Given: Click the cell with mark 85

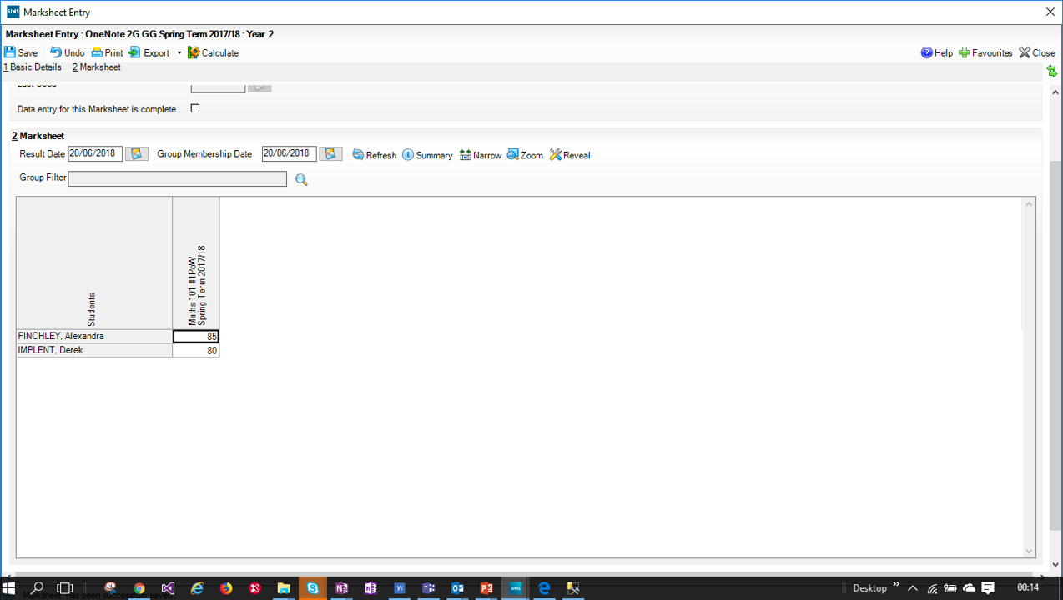Looking at the screenshot, I should (x=196, y=337).
